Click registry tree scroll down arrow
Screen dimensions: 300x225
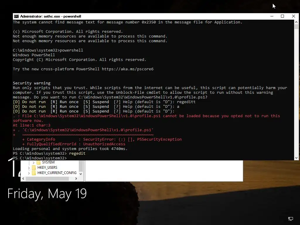(81, 174)
